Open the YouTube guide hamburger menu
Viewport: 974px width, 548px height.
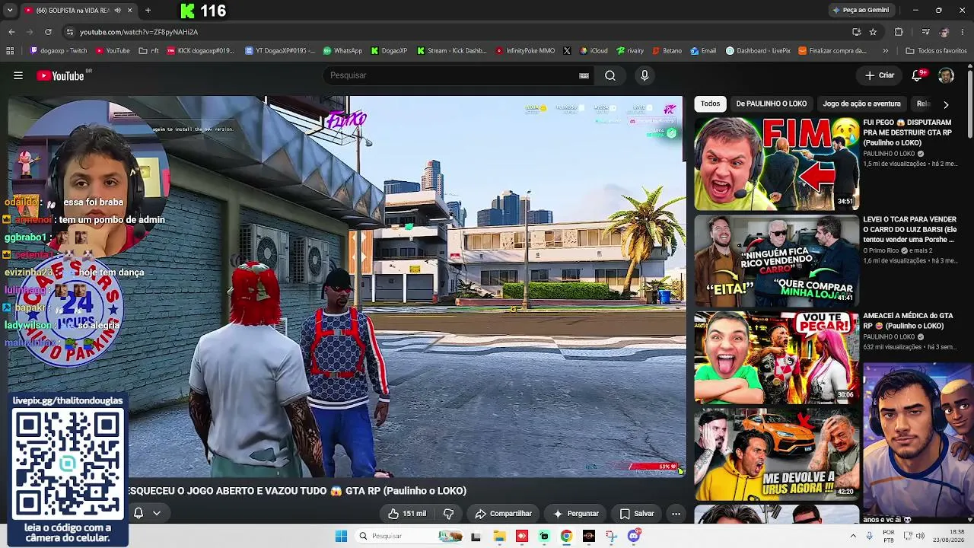click(x=18, y=75)
